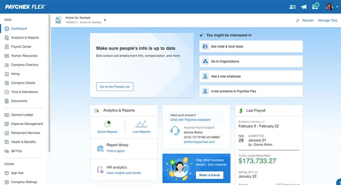Click the Analytics & Reports sidebar icon
This screenshot has height=185, width=341.
[x=7, y=38]
